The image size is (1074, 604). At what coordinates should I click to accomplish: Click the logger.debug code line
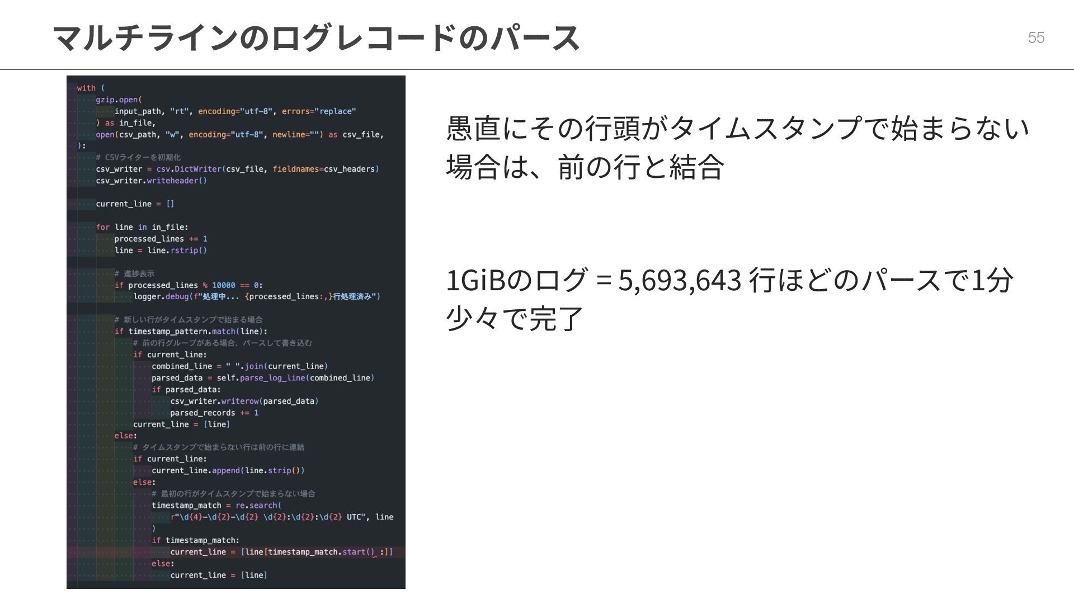[257, 296]
